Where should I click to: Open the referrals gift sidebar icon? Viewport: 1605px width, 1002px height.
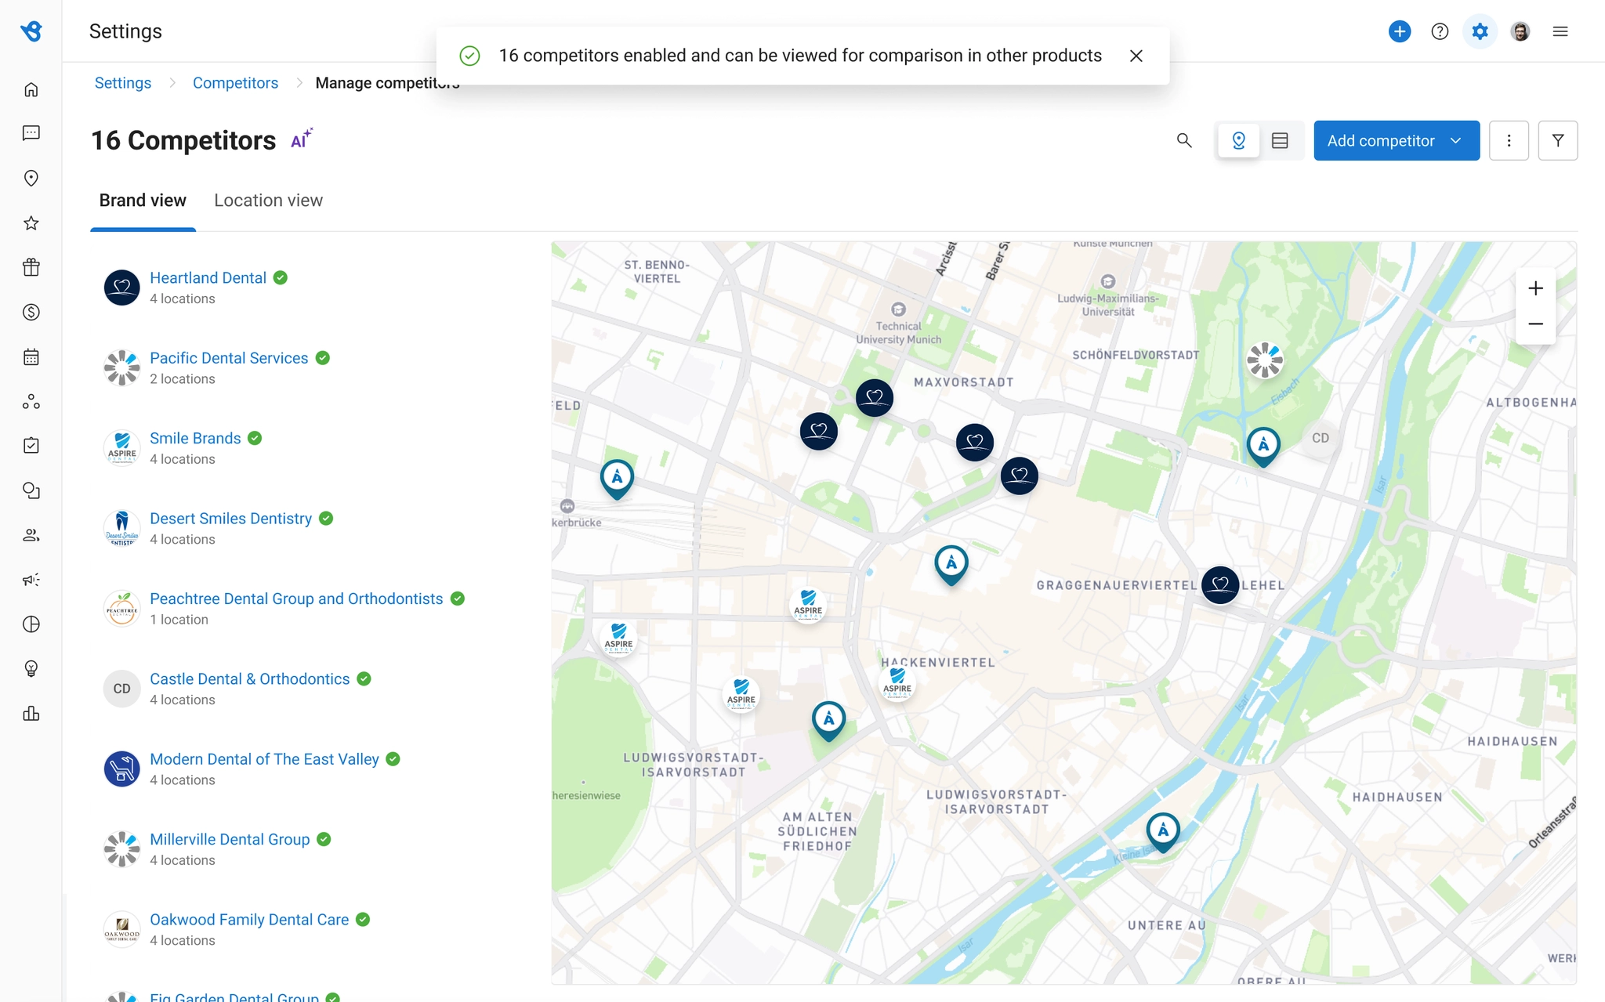[31, 267]
